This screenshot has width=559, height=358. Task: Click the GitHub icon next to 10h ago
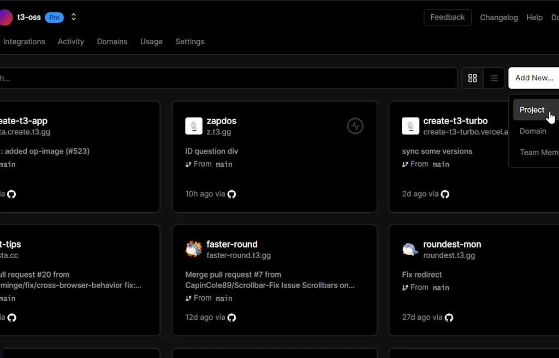[231, 194]
